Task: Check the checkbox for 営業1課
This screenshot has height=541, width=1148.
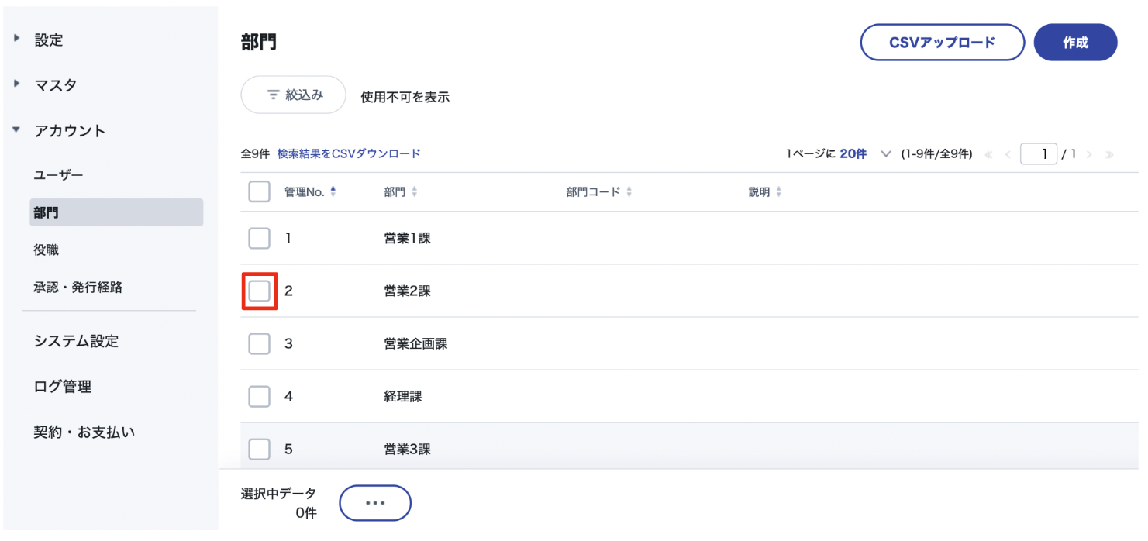Action: pyautogui.click(x=259, y=238)
